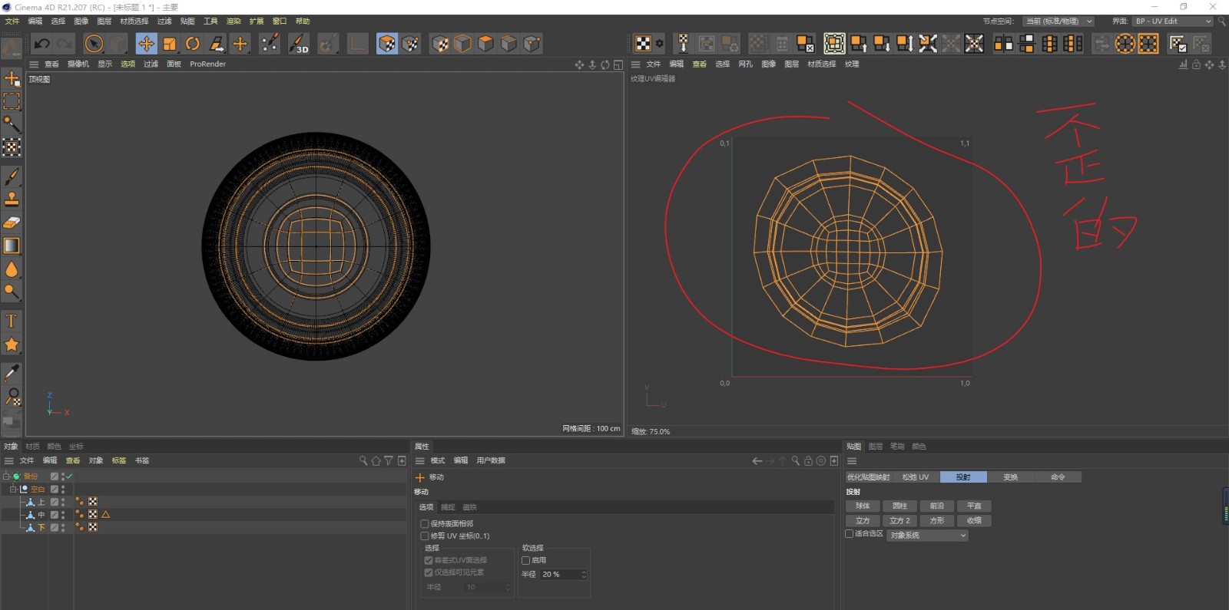
Task: Collapse the 空白 object tree node
Action: point(13,489)
